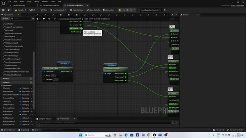Click the Add button in My Blueprint
Viewport: 246px width, 138px height.
click(x=5, y=18)
